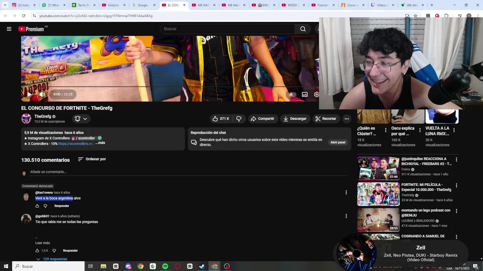Image resolution: width=483 pixels, height=271 pixels.
Task: Like the comment by @tas1overa
Action: [x=37, y=206]
